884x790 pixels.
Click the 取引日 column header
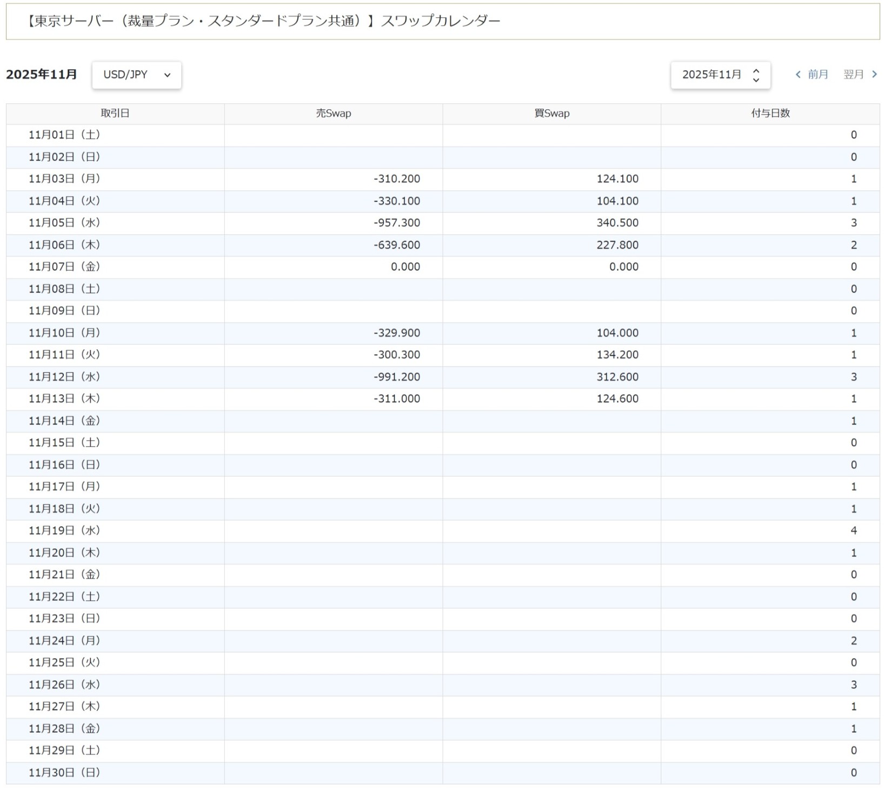[x=115, y=114]
